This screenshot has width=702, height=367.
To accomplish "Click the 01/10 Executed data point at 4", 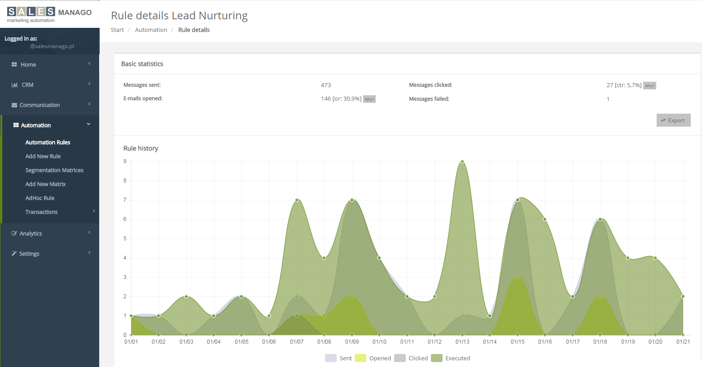I will 379,258.
